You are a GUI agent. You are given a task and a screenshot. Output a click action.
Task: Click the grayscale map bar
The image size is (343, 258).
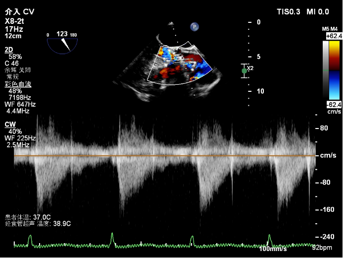[x=326, y=70]
